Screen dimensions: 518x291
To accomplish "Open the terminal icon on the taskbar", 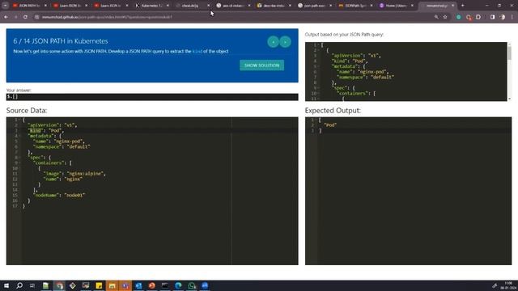I will coord(165,285).
